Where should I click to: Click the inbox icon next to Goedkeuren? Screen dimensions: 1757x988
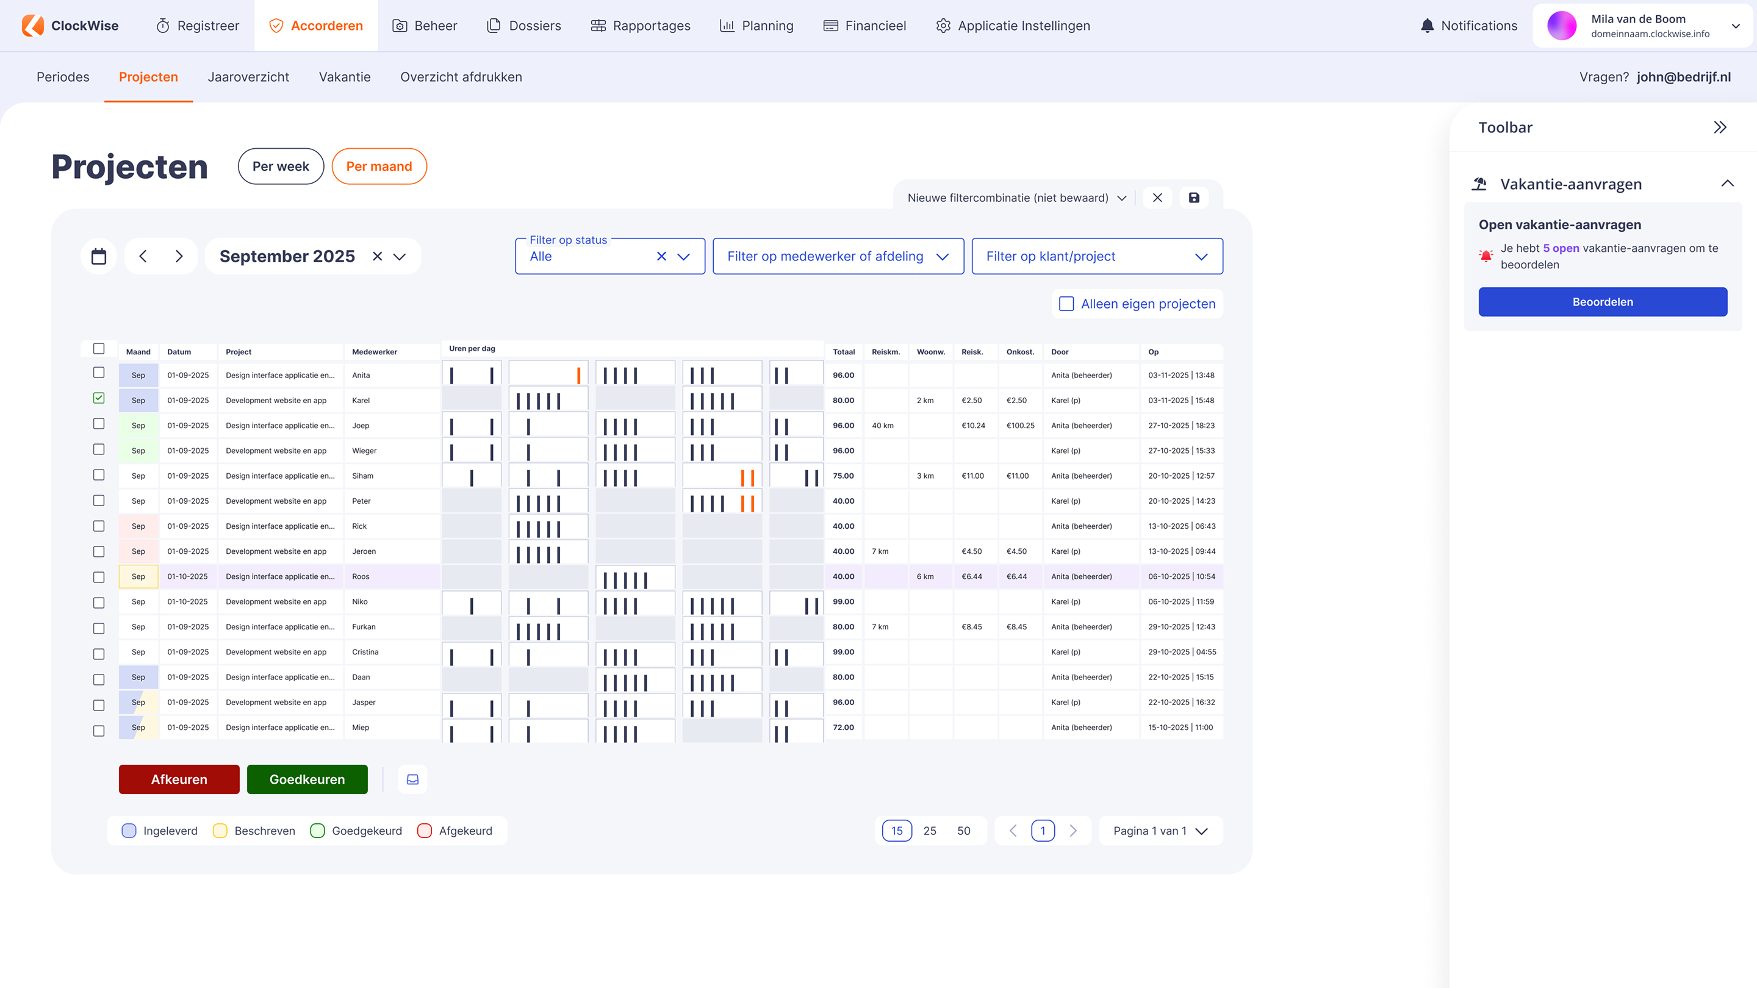[412, 779]
